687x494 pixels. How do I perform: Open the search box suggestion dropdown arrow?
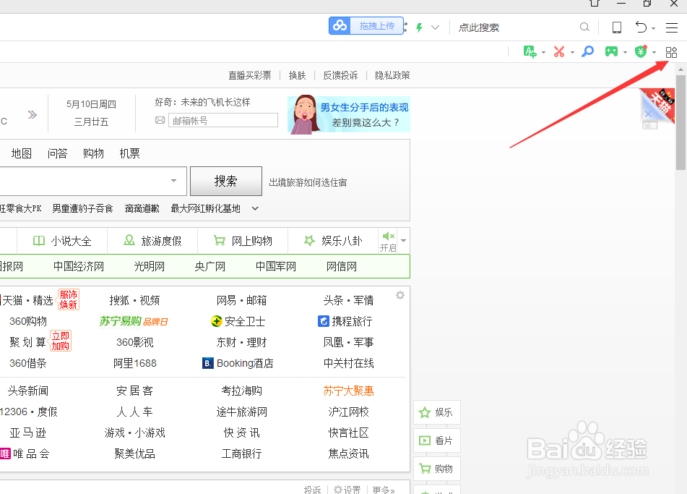pos(173,181)
